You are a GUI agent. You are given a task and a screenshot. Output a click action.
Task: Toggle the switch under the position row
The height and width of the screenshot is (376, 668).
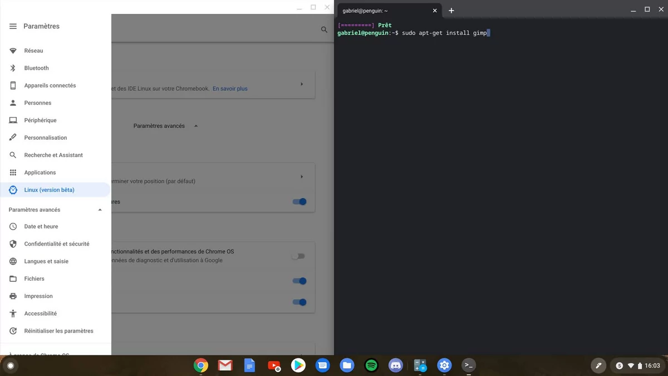coord(299,202)
